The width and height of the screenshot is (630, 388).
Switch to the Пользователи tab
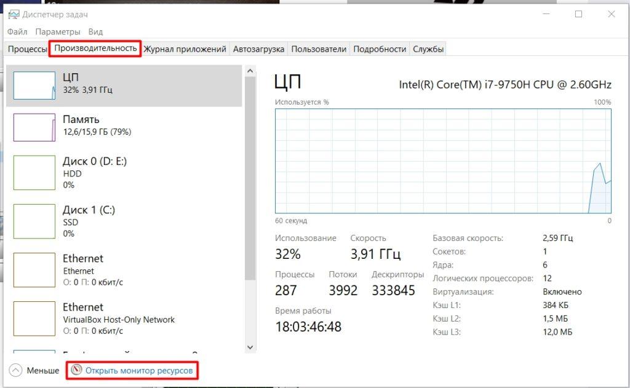tap(319, 49)
